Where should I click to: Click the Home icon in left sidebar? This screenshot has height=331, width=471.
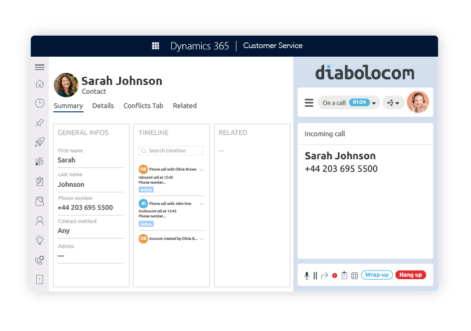point(40,84)
